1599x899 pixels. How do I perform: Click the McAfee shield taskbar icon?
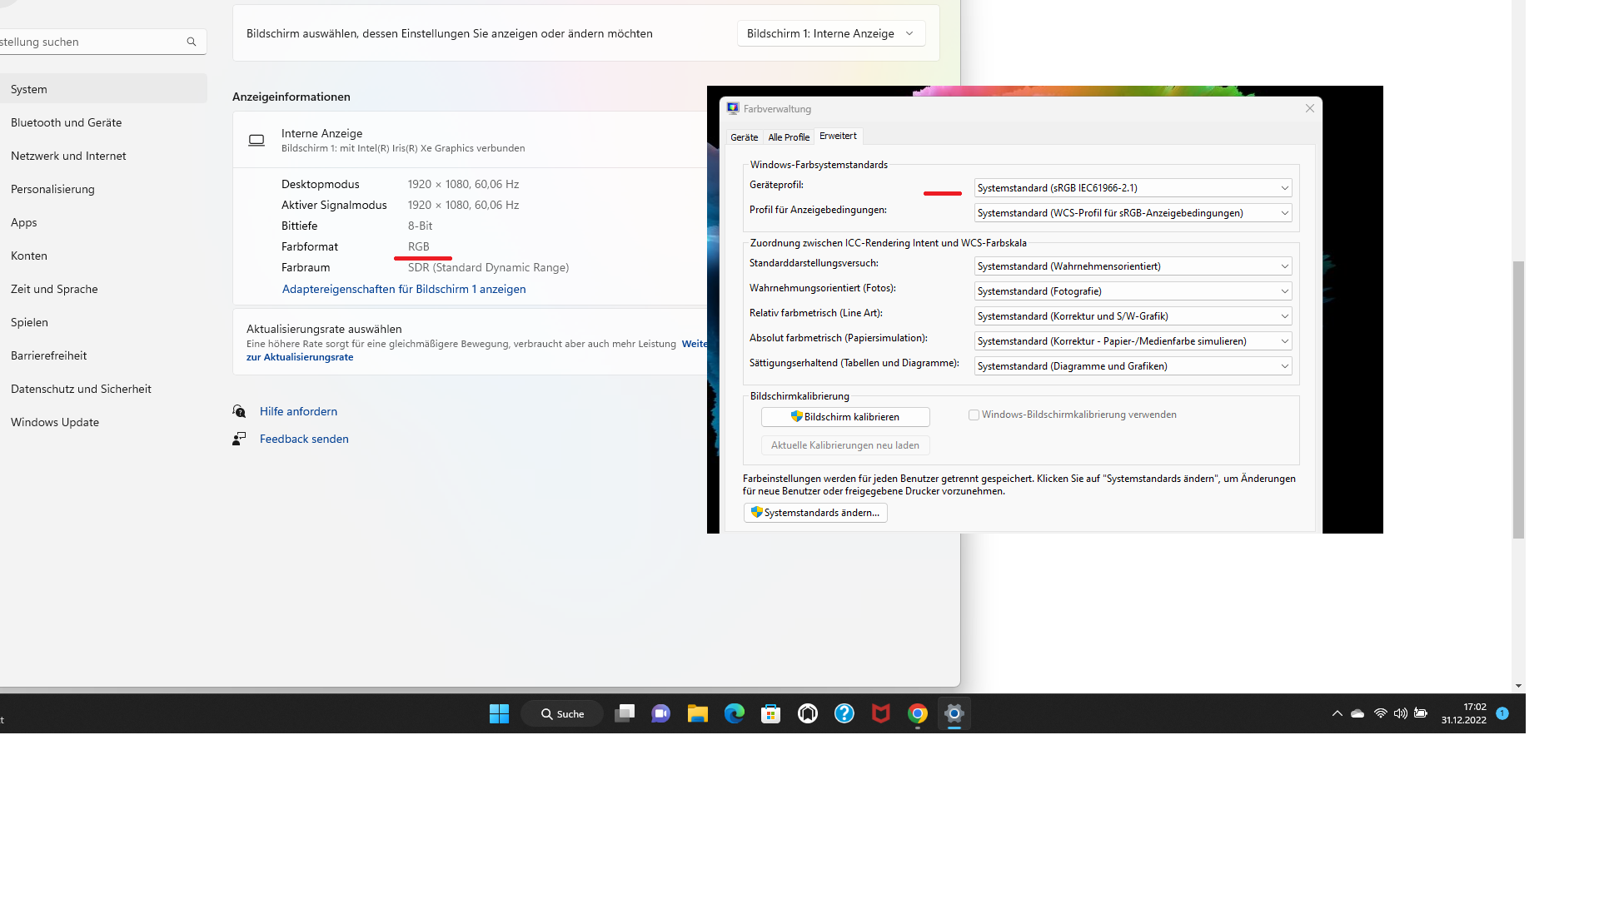pyautogui.click(x=880, y=713)
